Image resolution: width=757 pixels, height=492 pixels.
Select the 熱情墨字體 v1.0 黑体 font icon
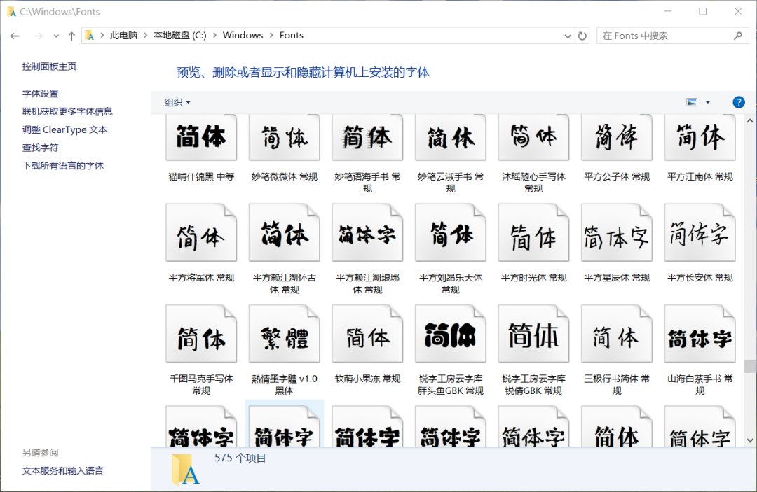coord(285,333)
